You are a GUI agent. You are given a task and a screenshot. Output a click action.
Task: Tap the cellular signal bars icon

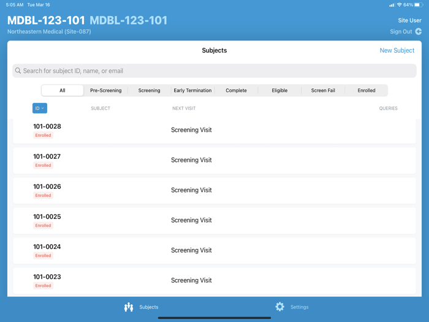(x=392, y=5)
